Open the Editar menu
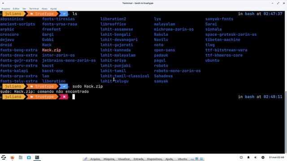This screenshot has height=161, width=287. click(x=16, y=8)
